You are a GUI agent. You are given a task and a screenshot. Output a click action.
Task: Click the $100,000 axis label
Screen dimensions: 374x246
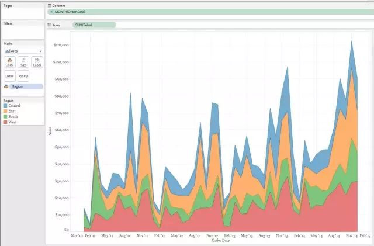tap(61, 62)
